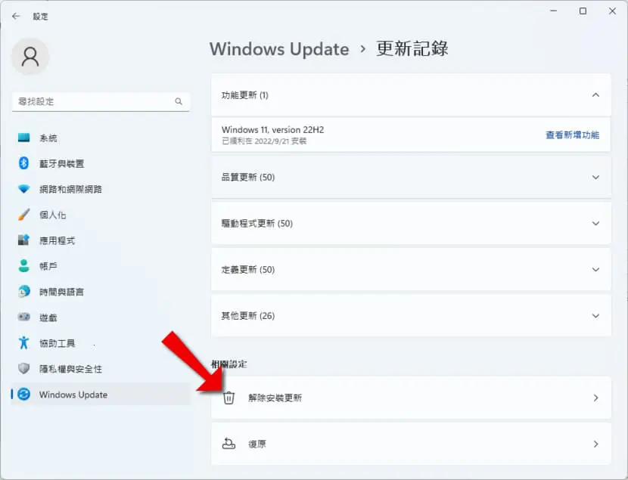Open 時間與語言 settings
This screenshot has width=628, height=480.
click(101, 291)
